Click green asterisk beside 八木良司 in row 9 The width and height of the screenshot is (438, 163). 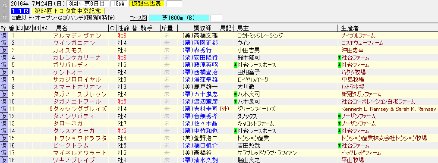pos(236,94)
